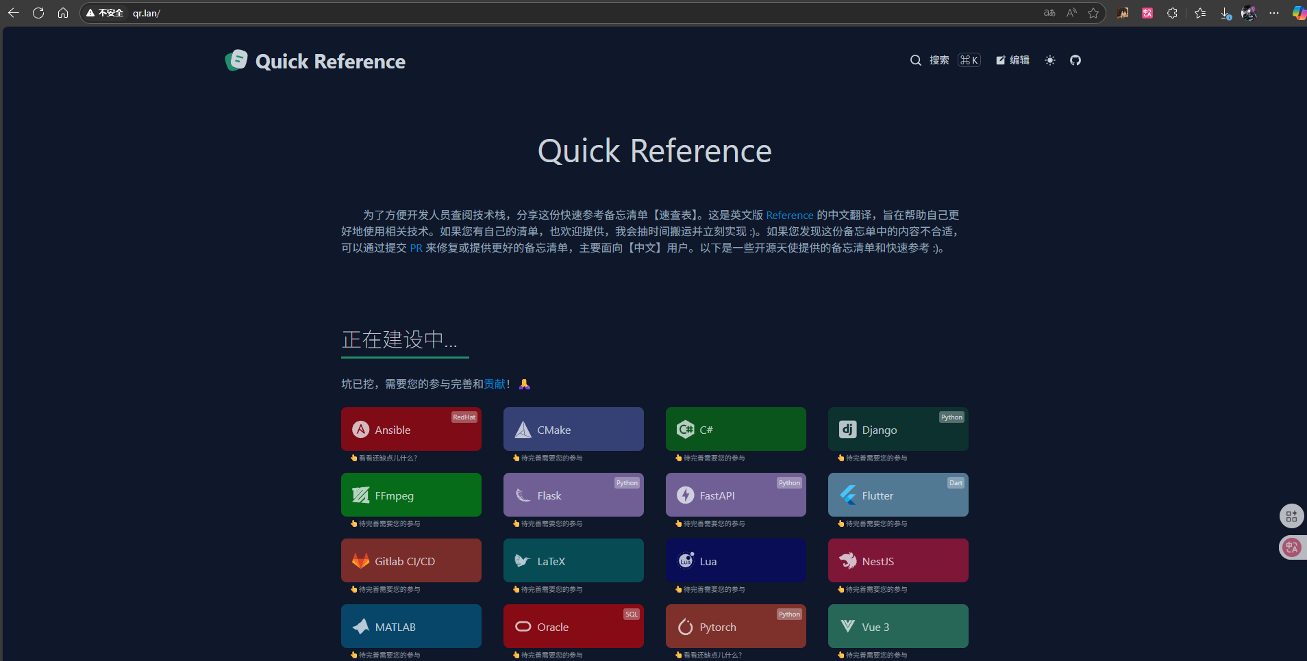
Task: Open the MATLAB card
Action: [411, 626]
